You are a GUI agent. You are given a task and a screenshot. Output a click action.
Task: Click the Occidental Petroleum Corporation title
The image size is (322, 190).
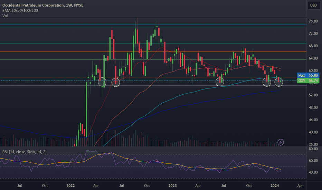[x=43, y=5]
